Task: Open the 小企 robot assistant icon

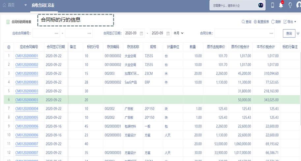Action: click(x=261, y=5)
